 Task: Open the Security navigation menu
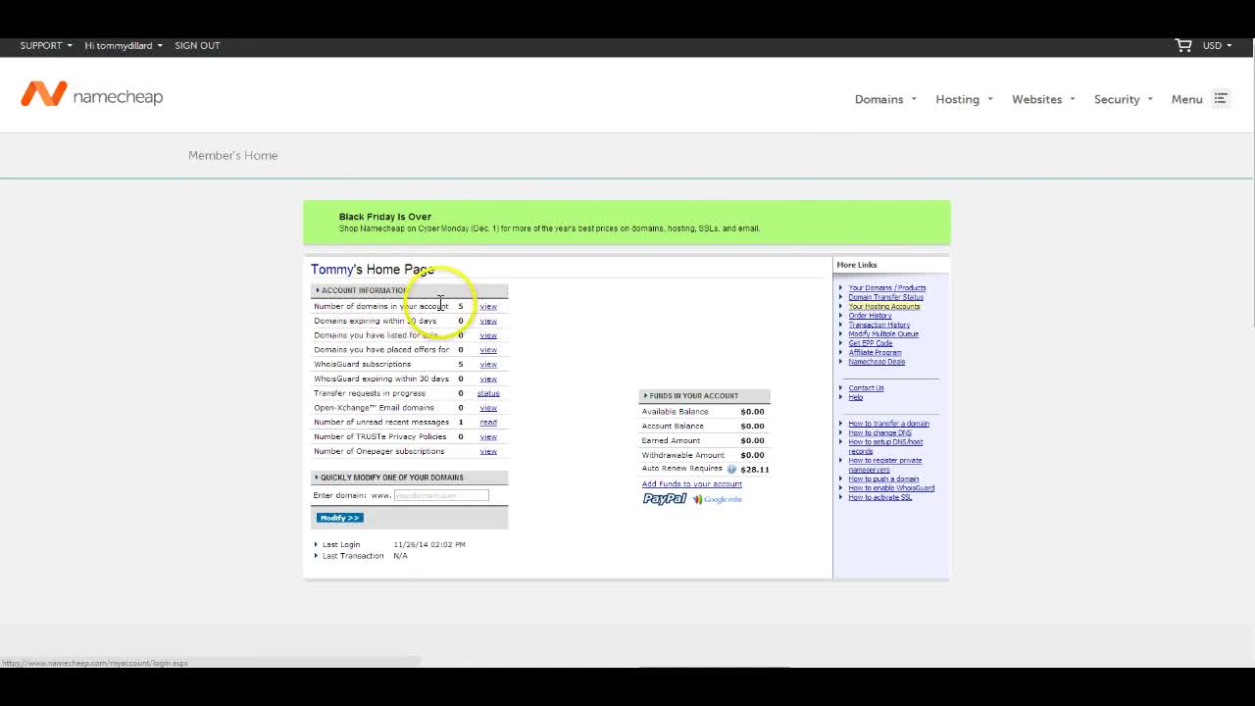[1123, 99]
